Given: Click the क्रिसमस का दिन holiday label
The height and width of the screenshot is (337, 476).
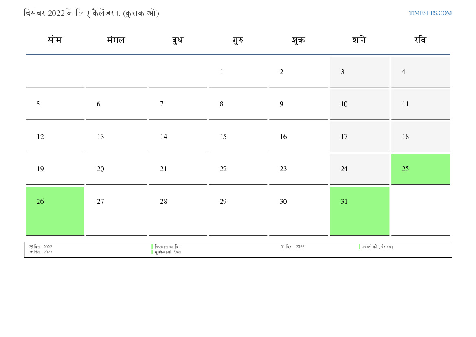Looking at the screenshot, I should tap(168, 247).
